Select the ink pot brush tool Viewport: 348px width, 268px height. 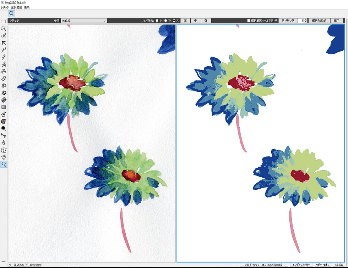click(x=4, y=114)
